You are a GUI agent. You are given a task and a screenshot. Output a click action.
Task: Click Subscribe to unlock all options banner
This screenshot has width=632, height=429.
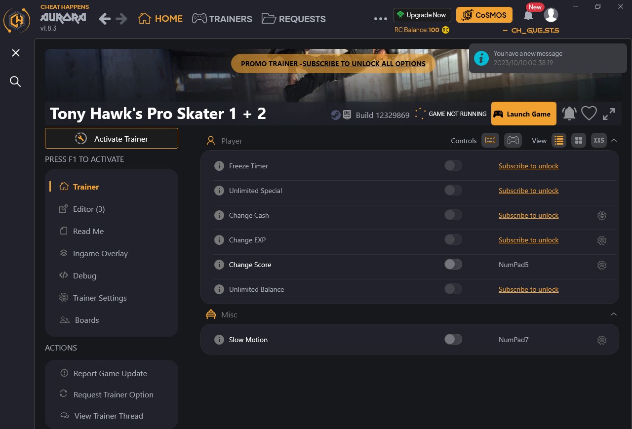tap(333, 64)
